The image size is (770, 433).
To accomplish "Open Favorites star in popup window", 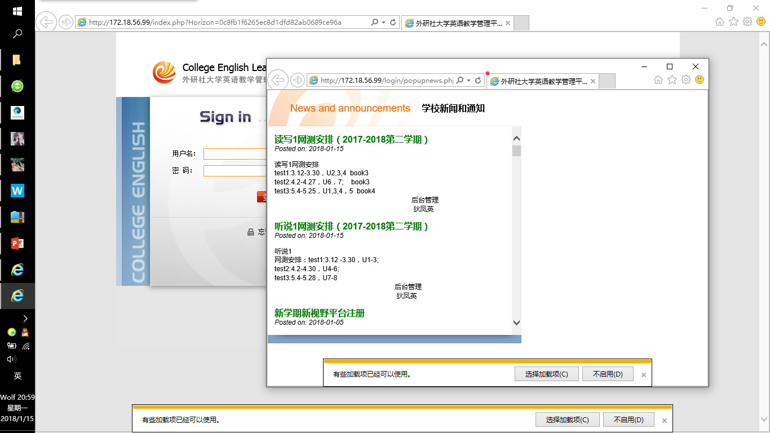I will point(672,80).
